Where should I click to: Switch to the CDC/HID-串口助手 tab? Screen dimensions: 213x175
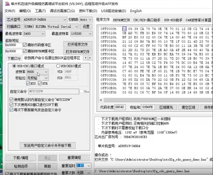pos(147,20)
